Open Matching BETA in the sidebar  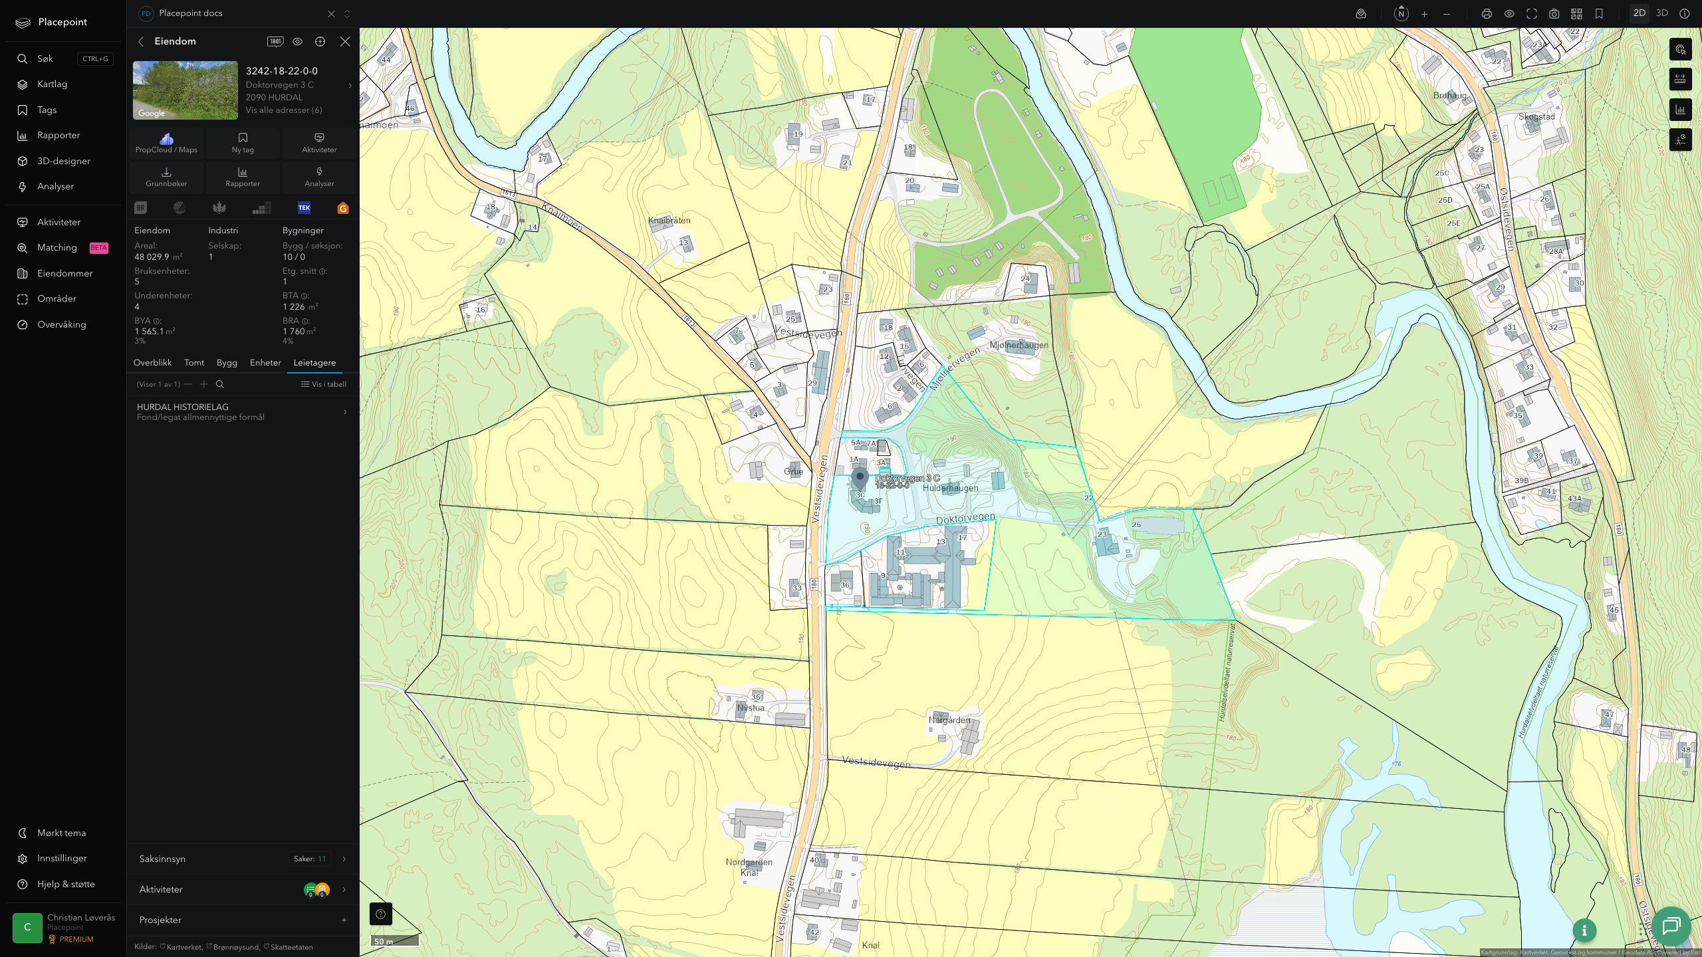coord(63,248)
